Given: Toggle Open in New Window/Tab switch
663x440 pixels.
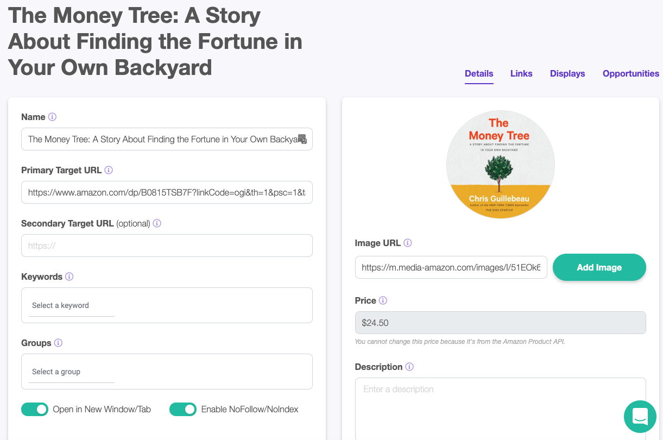Looking at the screenshot, I should tap(35, 409).
